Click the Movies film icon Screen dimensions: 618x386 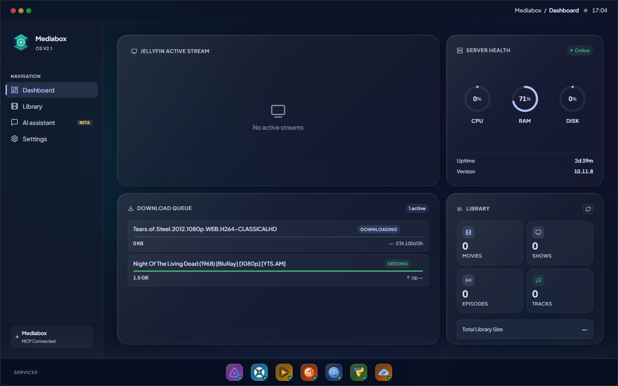468,232
